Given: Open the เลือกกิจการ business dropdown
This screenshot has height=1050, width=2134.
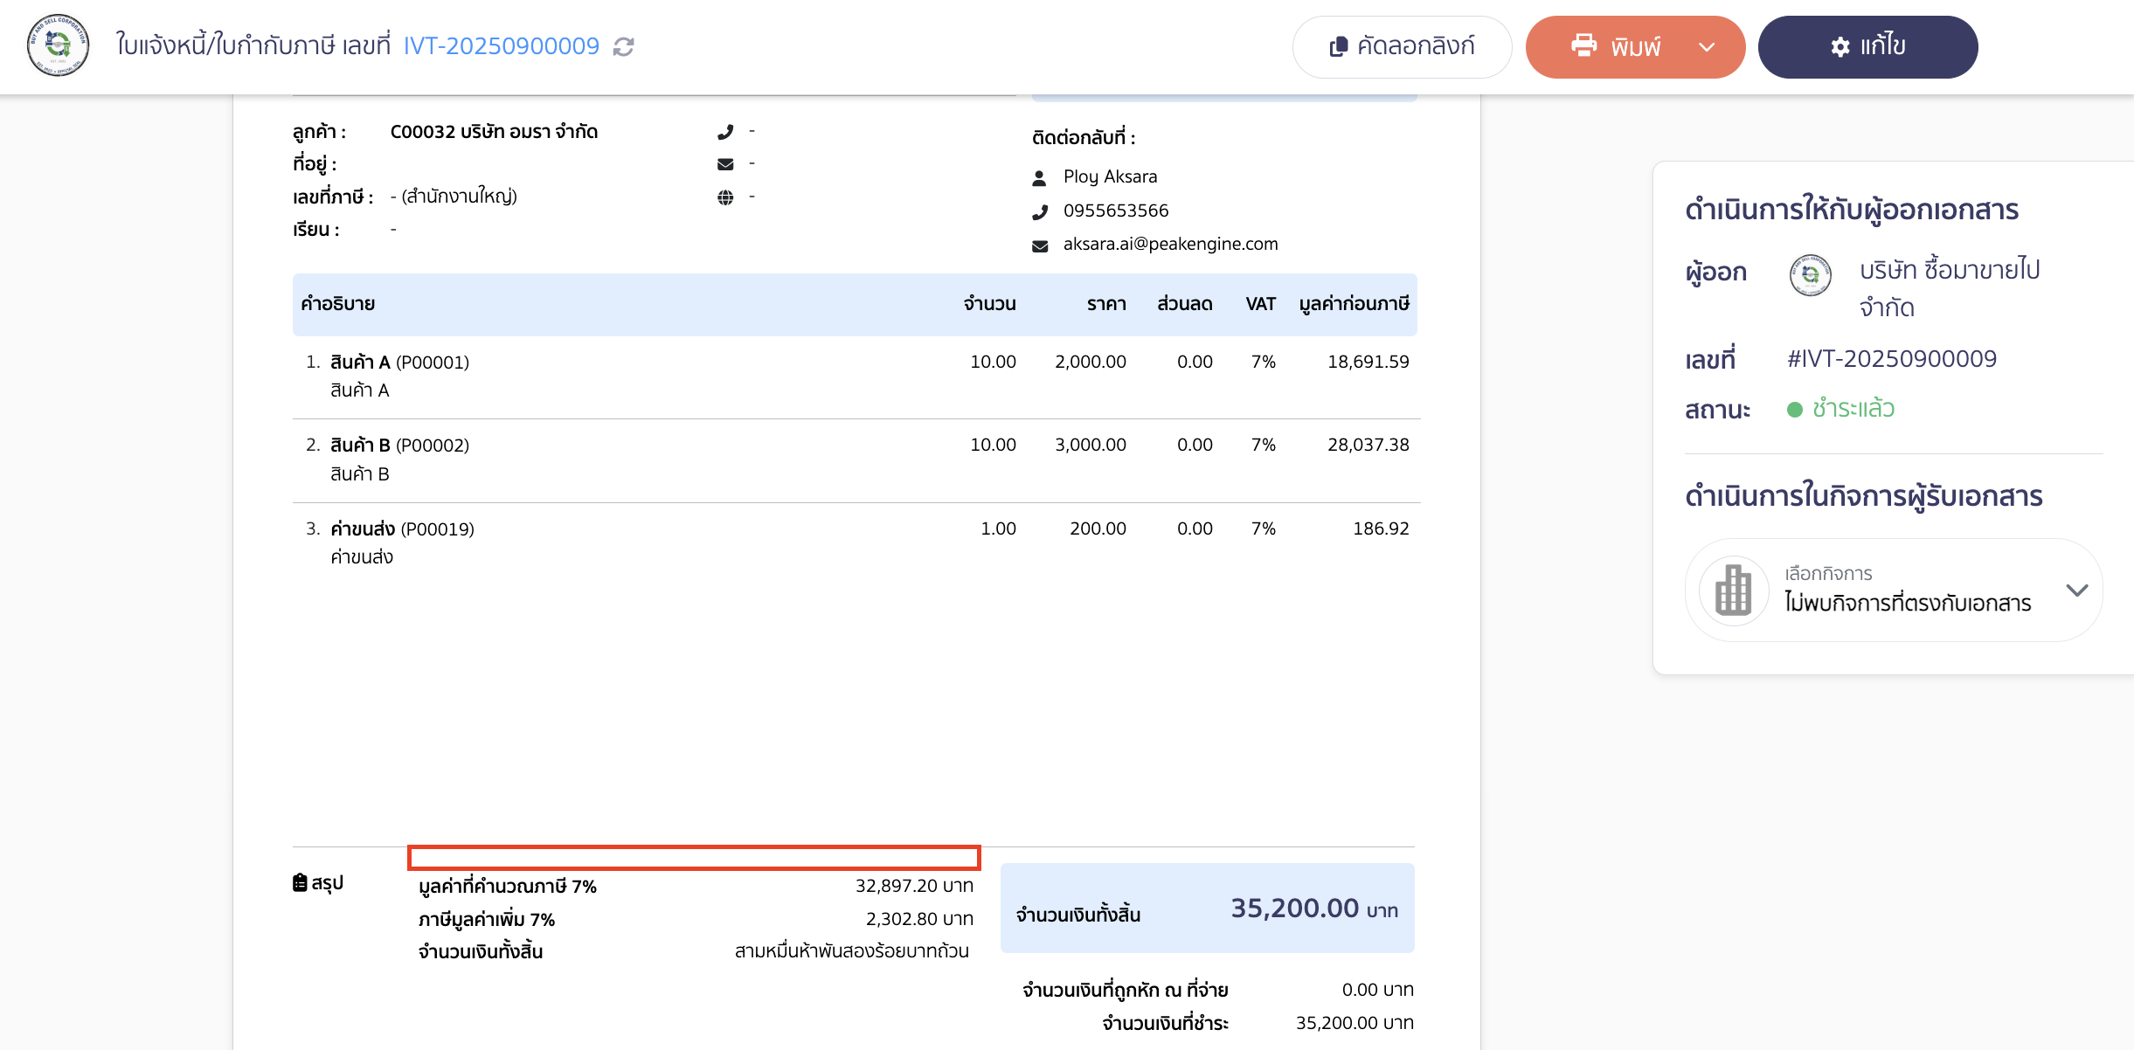Looking at the screenshot, I should 1893,591.
